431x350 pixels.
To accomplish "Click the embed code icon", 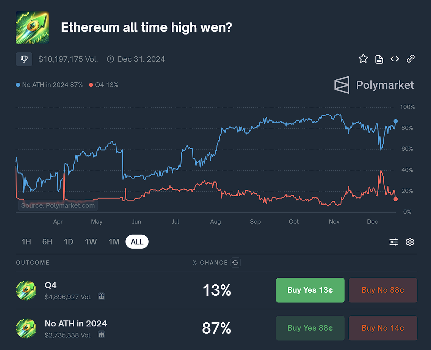I will click(395, 59).
